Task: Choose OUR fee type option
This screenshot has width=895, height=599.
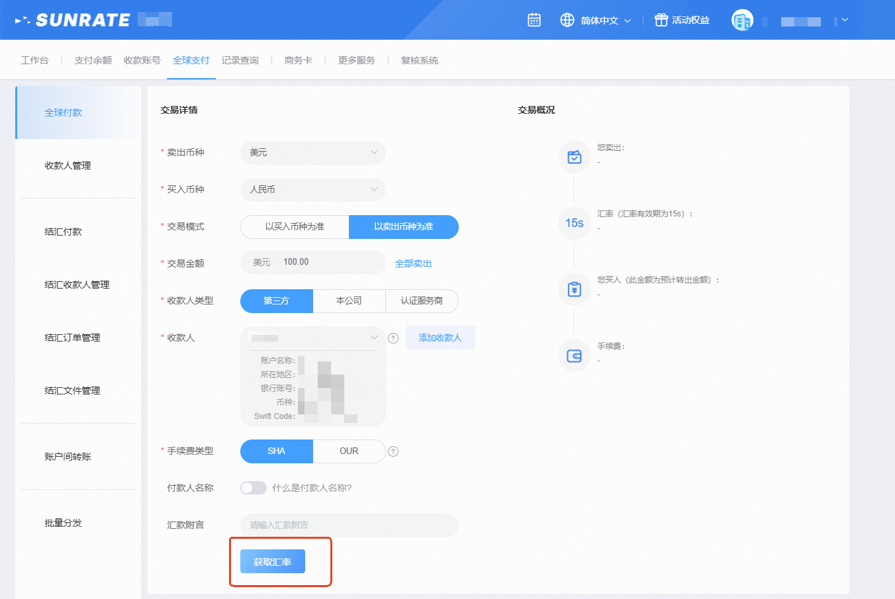Action: [349, 451]
